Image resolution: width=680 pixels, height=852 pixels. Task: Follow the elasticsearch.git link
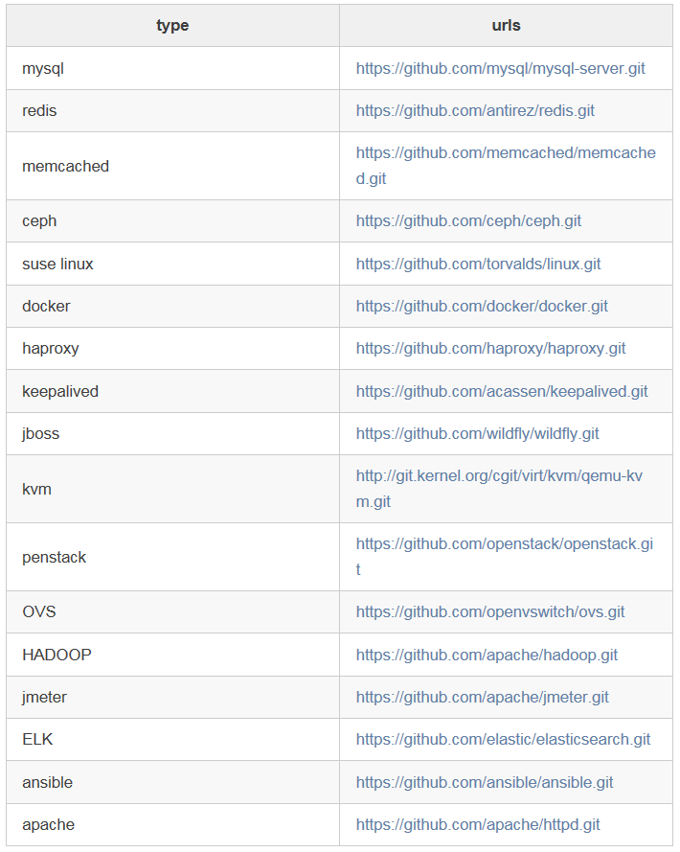[x=503, y=740]
